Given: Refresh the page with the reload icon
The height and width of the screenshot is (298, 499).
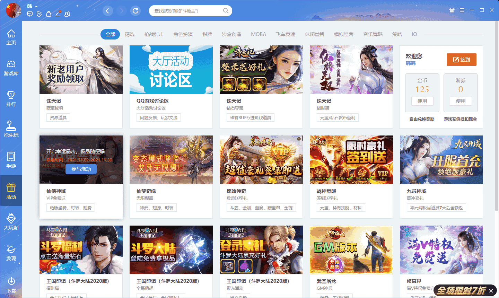Looking at the screenshot, I should click(135, 11).
